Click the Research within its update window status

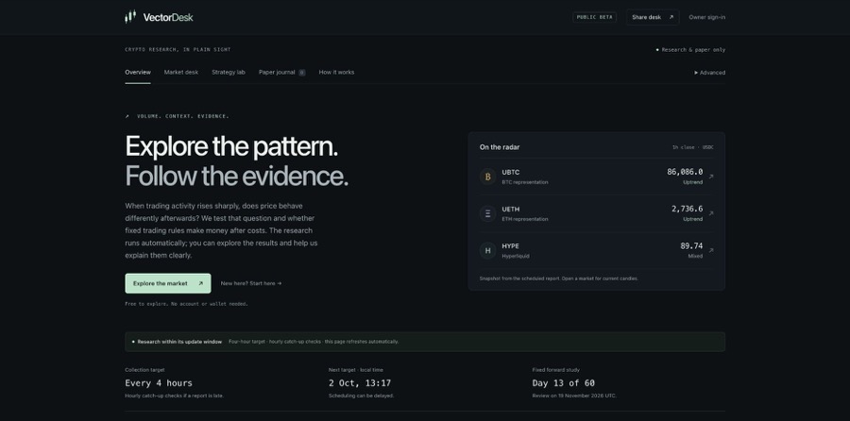click(x=179, y=342)
